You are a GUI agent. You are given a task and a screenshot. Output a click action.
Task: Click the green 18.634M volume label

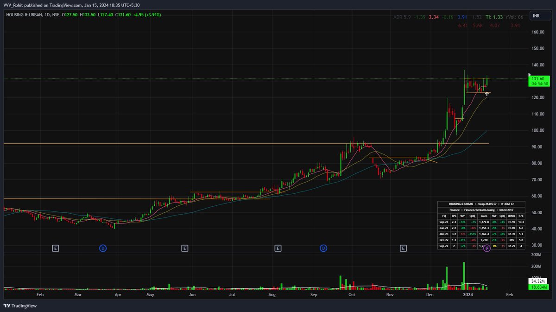539,288
